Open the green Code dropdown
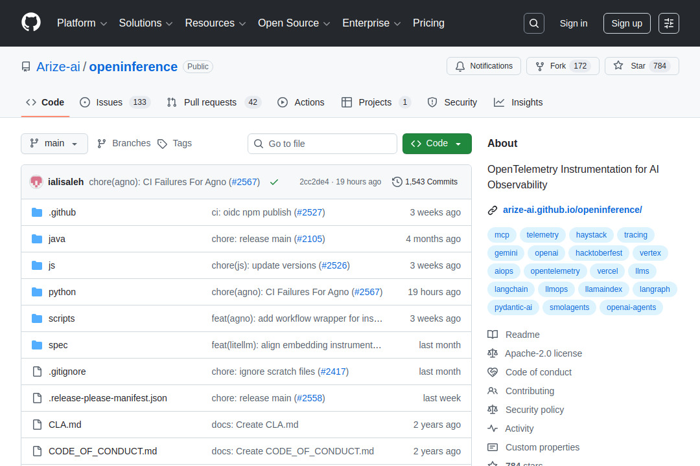 point(437,144)
